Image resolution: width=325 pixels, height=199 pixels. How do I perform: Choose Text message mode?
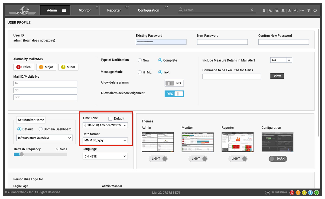coord(160,72)
